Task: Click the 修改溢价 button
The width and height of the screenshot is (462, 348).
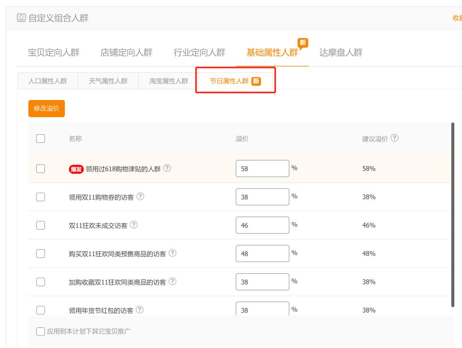Action: (46, 109)
